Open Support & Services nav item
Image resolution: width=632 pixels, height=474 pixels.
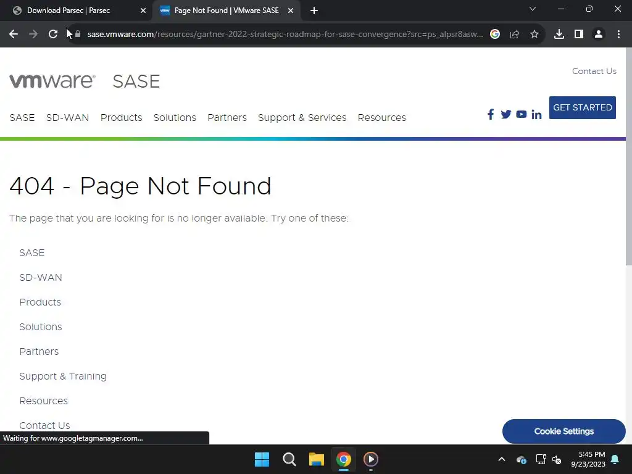(x=302, y=118)
